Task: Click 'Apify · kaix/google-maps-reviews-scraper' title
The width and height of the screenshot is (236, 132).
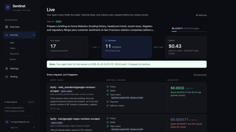Action: click(x=75, y=119)
